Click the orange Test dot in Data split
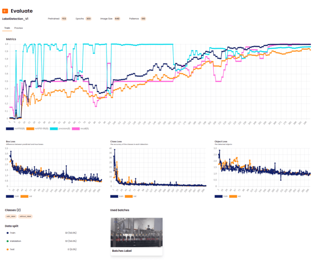Image resolution: width=318 pixels, height=263 pixels. click(7, 249)
